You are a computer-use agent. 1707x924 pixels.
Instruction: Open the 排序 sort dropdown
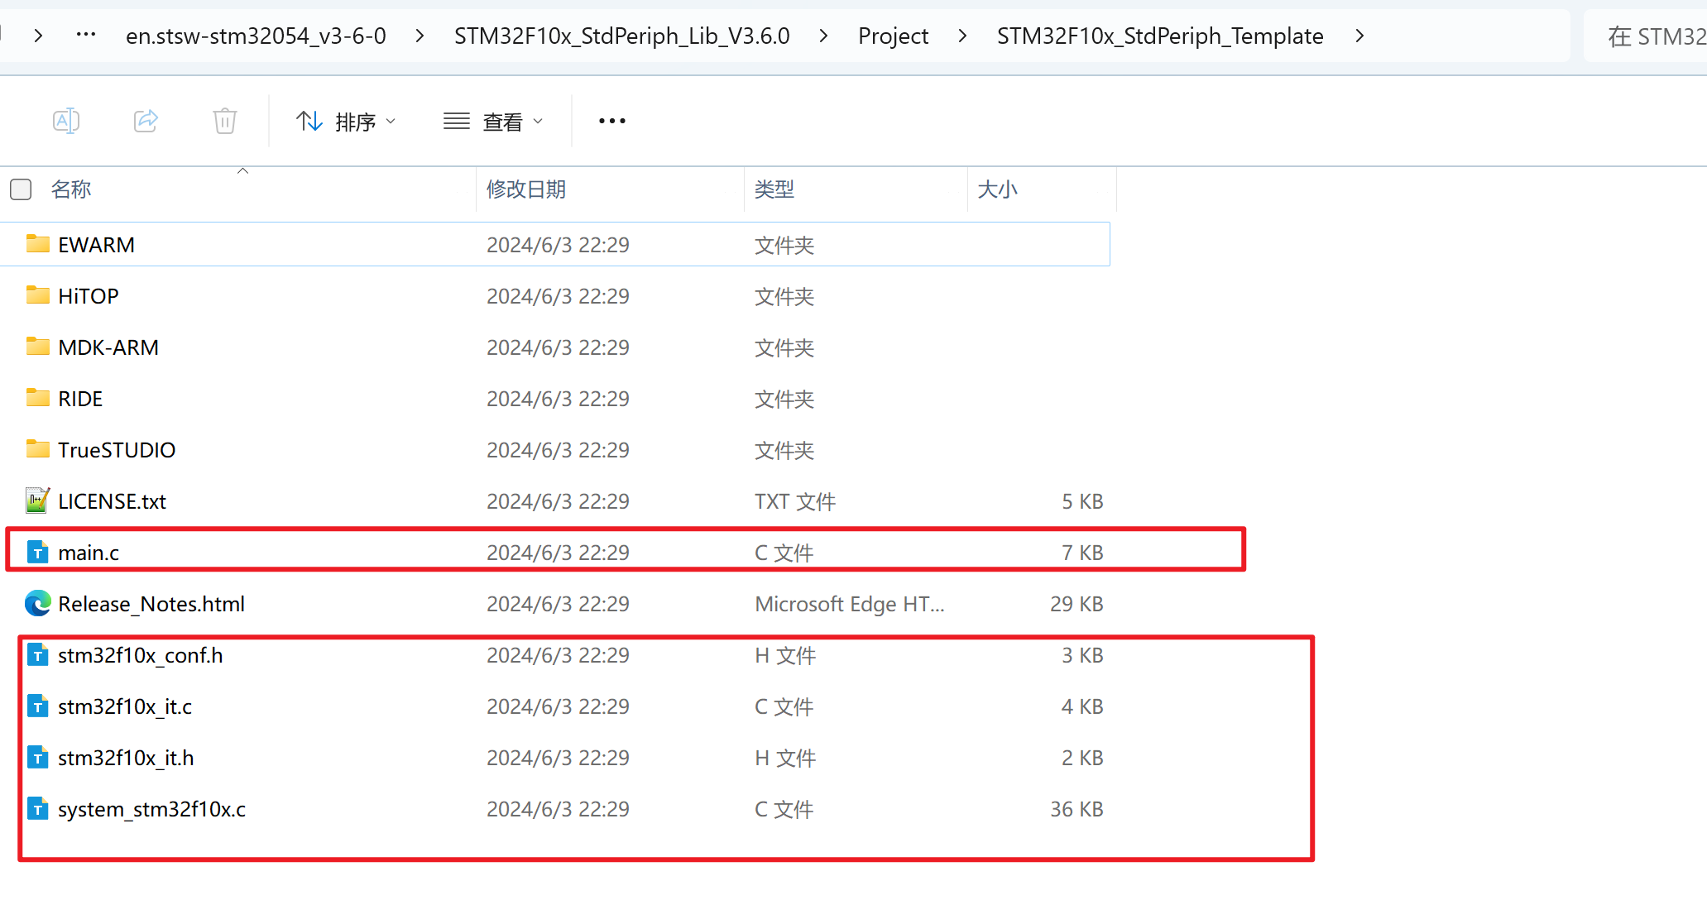pos(346,122)
